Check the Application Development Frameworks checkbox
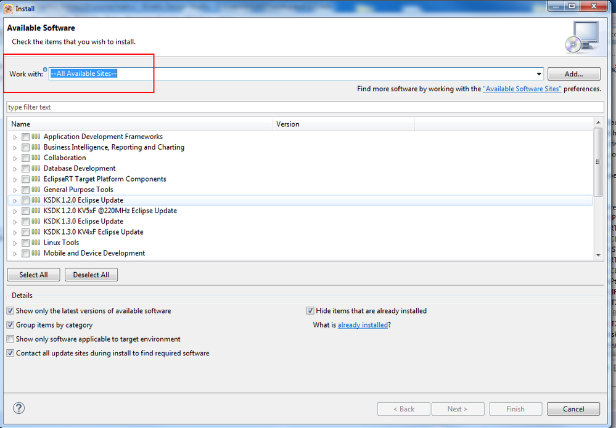The height and width of the screenshot is (428, 616). pyautogui.click(x=25, y=137)
